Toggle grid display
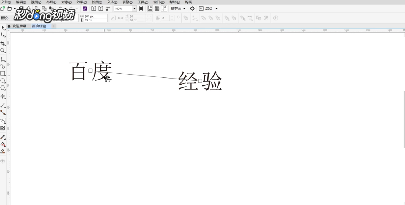Screen dimensions: 405x205 coord(157,8)
